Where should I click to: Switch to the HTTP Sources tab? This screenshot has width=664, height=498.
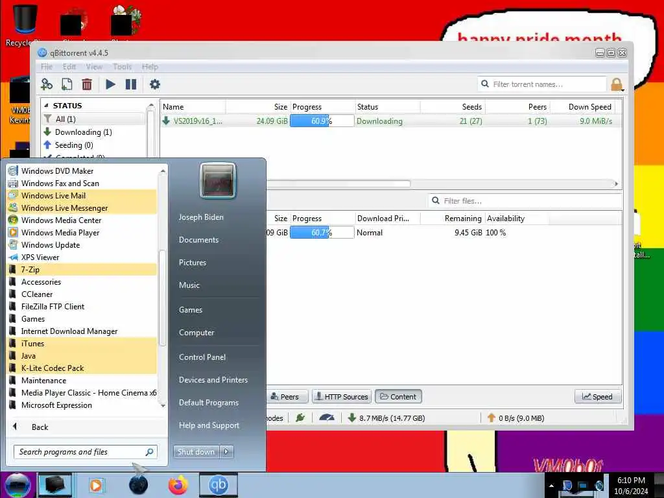click(x=342, y=397)
